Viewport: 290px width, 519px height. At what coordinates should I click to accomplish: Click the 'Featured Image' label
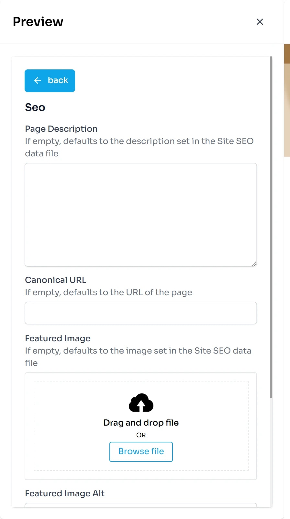[58, 338]
